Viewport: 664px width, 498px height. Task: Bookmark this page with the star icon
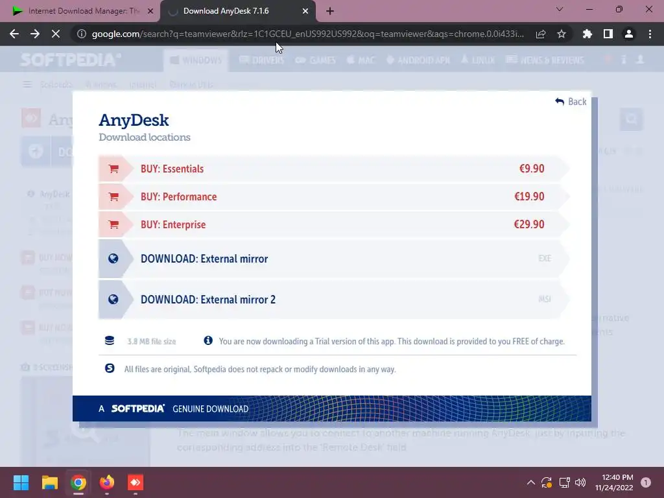point(562,34)
